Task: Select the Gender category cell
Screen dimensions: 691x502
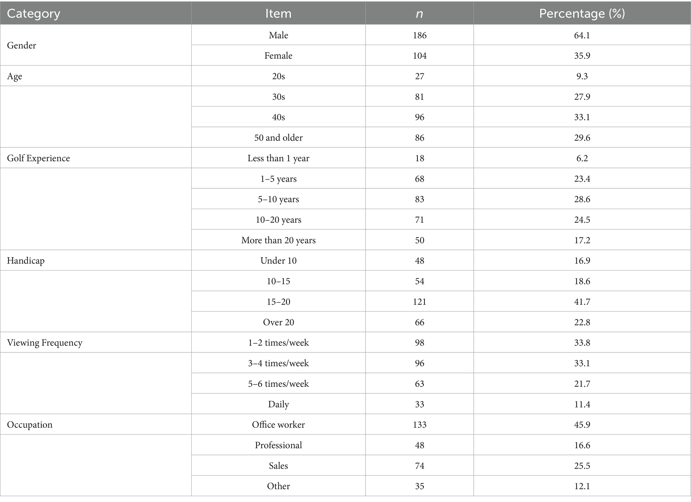Action: (21, 45)
